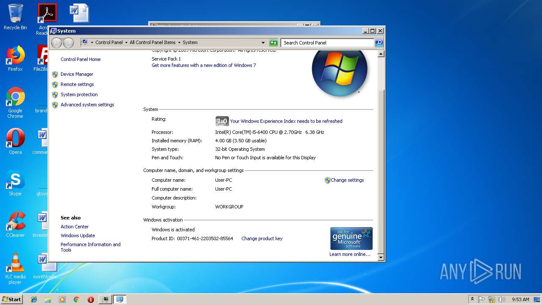Image resolution: width=542 pixels, height=305 pixels.
Task: Select the VLC media player shortcut
Action: pos(15,269)
